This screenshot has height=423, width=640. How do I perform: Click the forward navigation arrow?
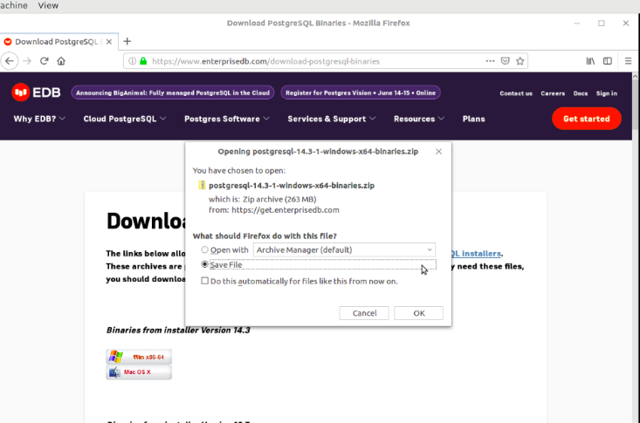click(x=27, y=61)
